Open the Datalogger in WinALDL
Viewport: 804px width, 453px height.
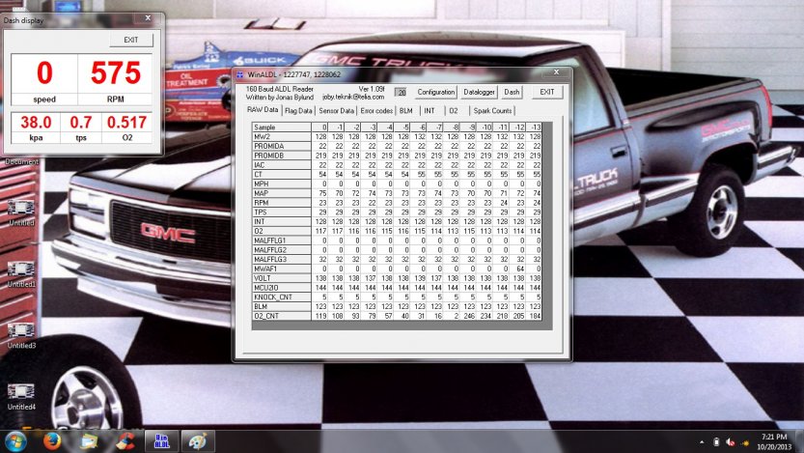[x=479, y=92]
